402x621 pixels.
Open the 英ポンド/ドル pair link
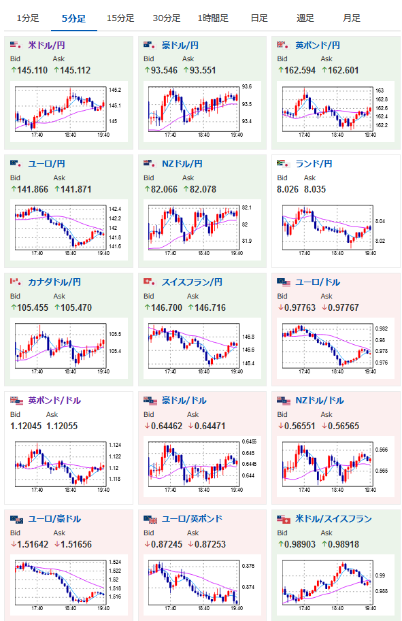click(54, 401)
